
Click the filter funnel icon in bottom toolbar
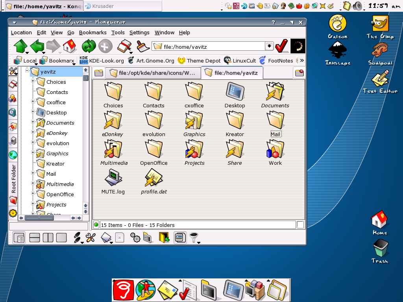[x=194, y=238]
